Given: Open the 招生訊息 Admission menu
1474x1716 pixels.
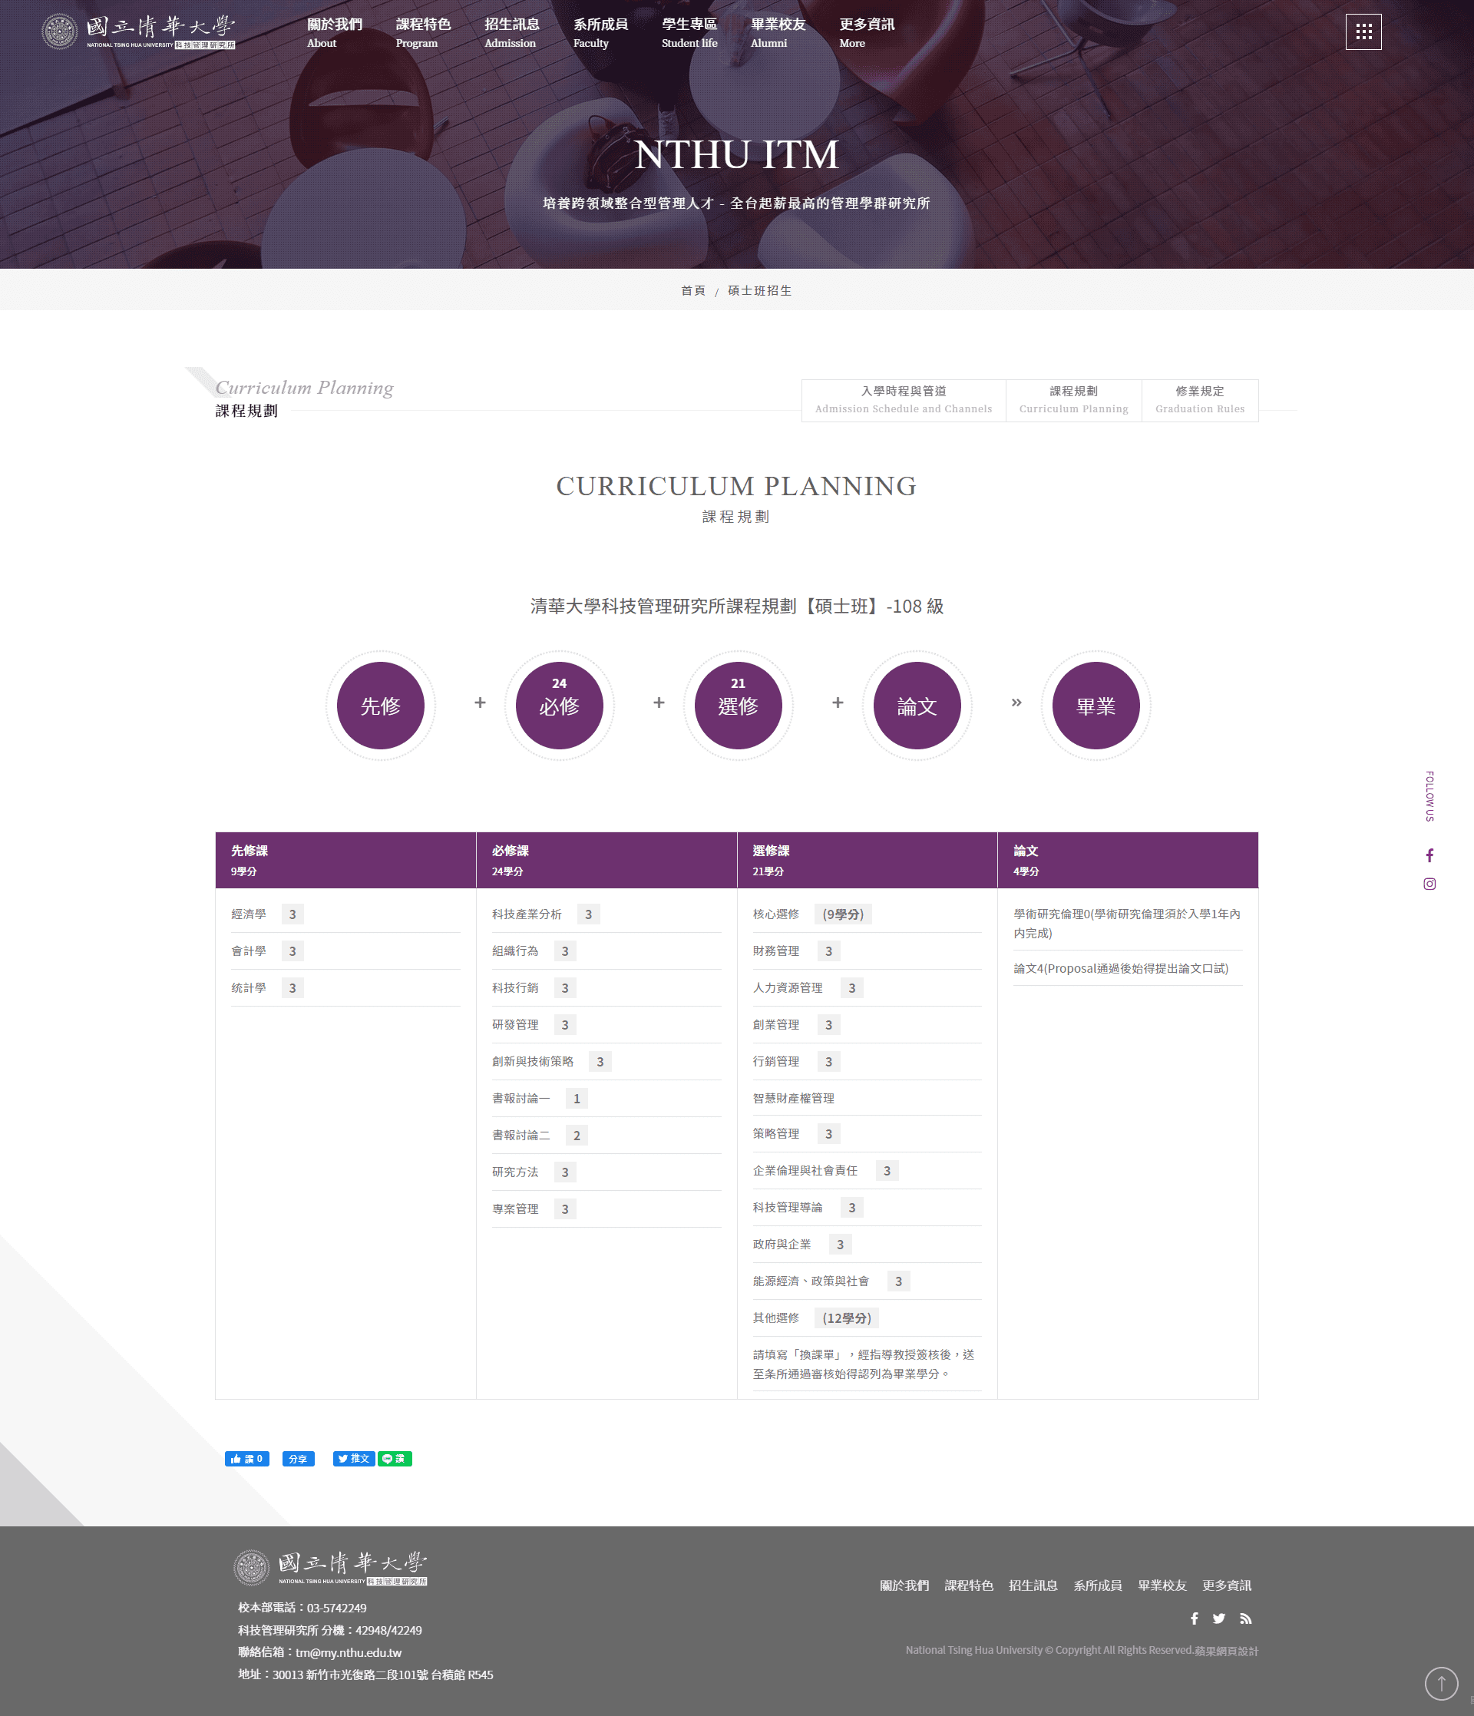Looking at the screenshot, I should tap(512, 32).
